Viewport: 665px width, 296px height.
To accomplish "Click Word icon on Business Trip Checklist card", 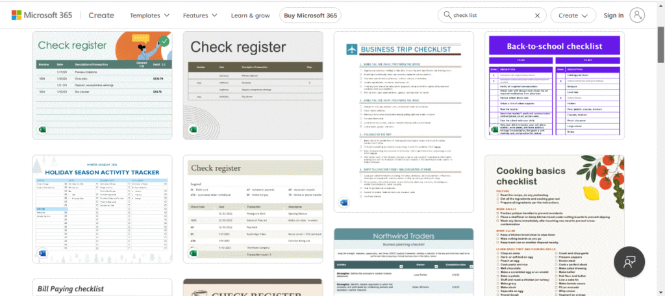I will point(344,203).
